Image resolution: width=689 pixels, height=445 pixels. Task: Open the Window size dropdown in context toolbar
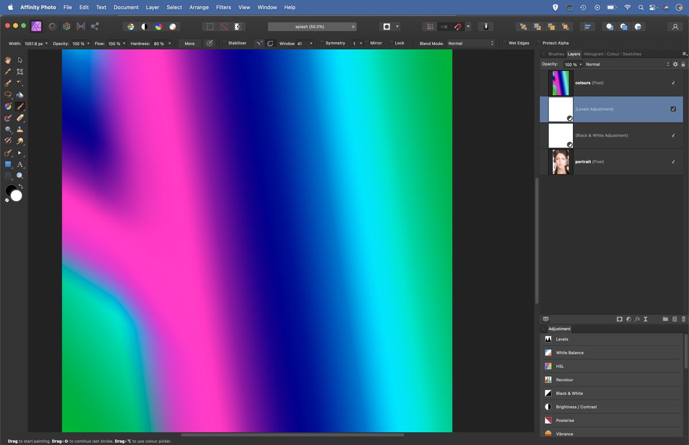pos(311,42)
